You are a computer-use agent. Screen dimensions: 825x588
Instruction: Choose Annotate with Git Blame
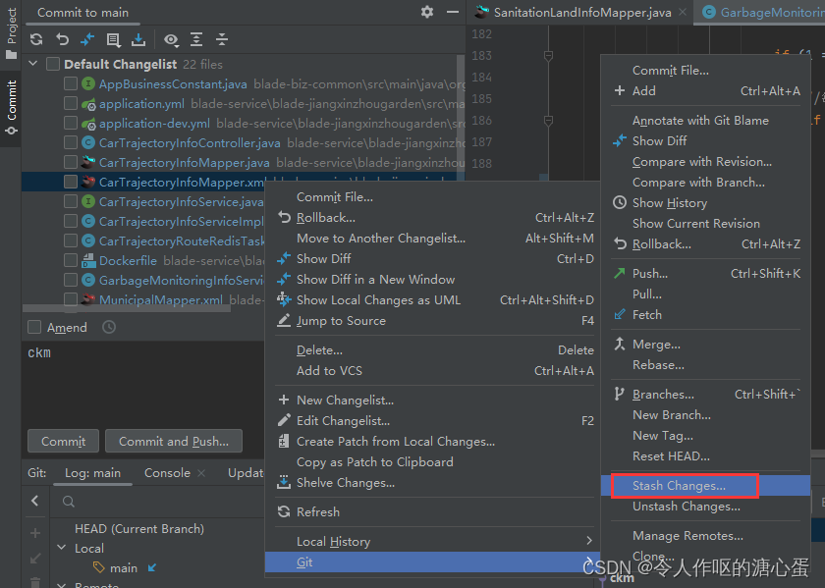coord(705,121)
